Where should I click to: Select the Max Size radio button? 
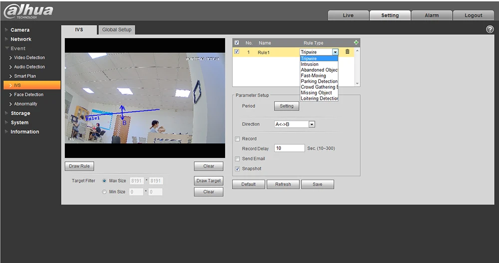[x=104, y=181]
